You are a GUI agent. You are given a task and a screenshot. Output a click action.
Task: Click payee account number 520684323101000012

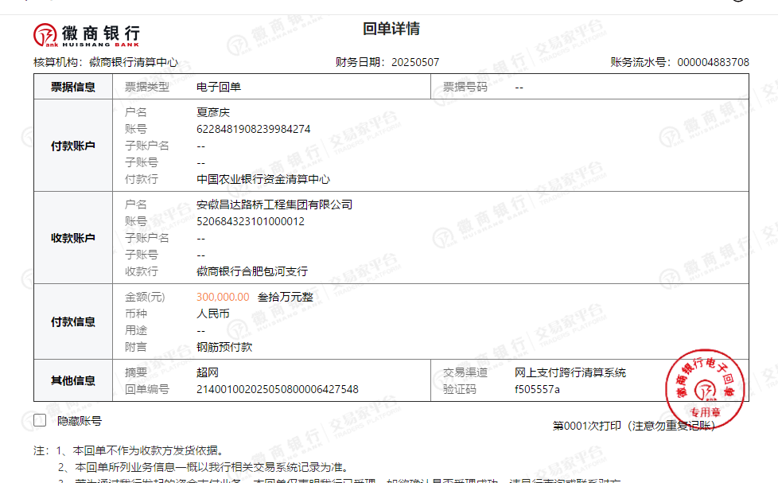(x=250, y=221)
